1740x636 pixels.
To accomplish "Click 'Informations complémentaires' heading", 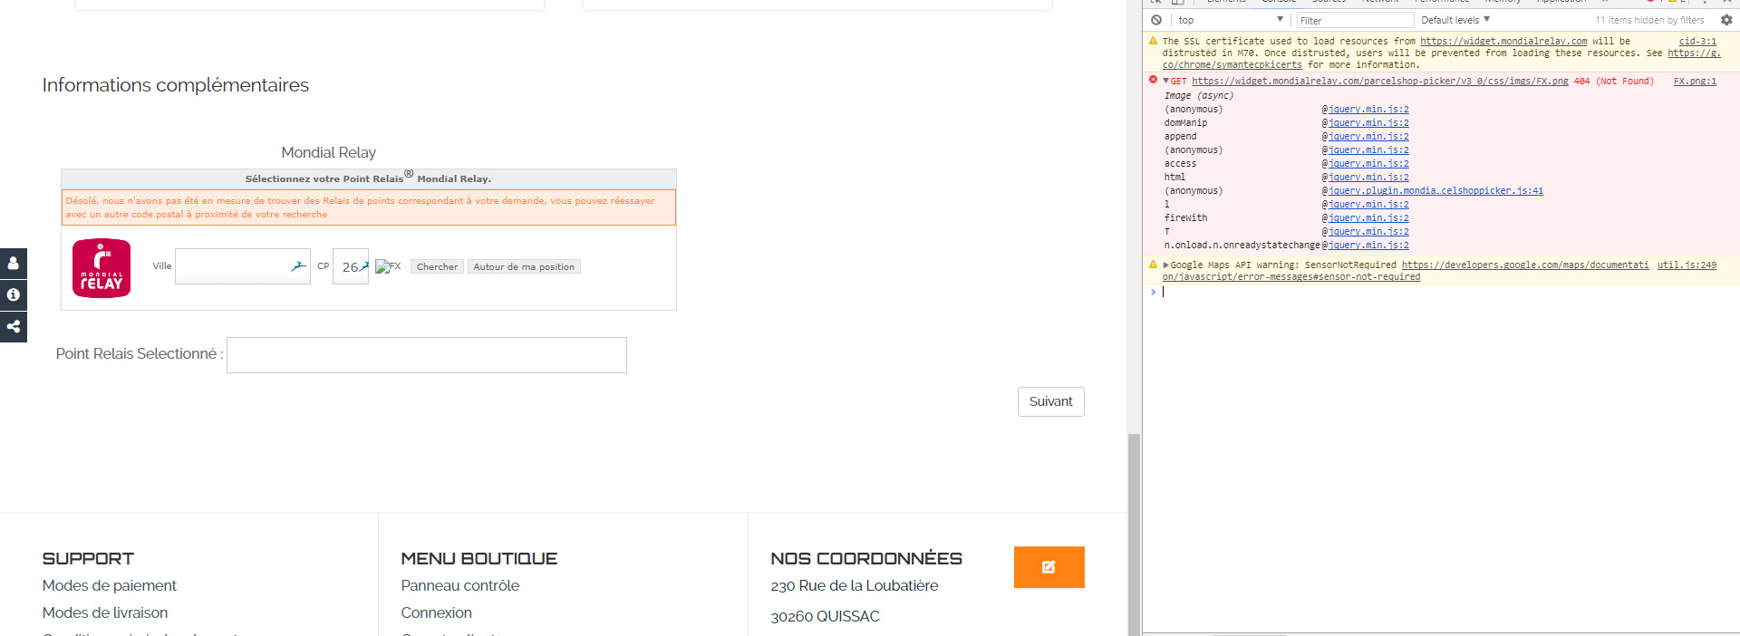I will (x=176, y=85).
